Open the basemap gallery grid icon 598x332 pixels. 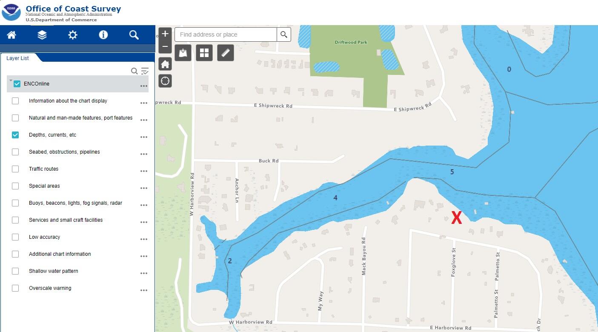click(x=204, y=53)
